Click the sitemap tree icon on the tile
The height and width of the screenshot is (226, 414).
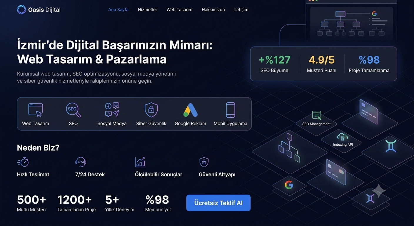289,148
